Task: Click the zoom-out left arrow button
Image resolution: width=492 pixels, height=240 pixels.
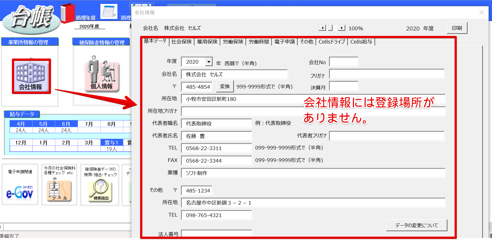Action: [322, 28]
